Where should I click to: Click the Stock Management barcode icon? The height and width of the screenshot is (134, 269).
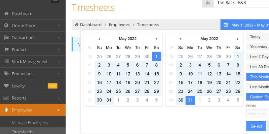point(6,62)
